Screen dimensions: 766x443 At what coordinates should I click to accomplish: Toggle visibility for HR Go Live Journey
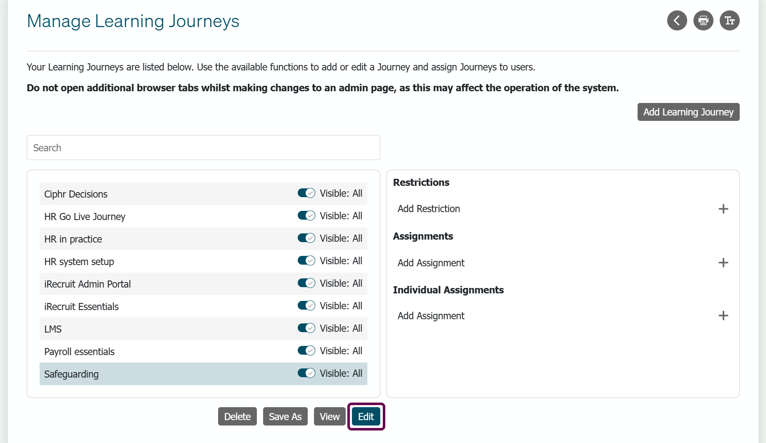306,215
